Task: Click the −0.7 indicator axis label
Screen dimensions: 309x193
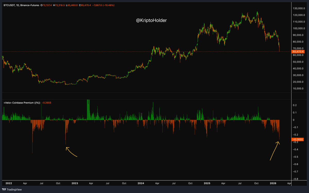Action: tap(295, 172)
